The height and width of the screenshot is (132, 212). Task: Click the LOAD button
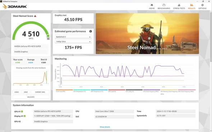click(x=17, y=92)
